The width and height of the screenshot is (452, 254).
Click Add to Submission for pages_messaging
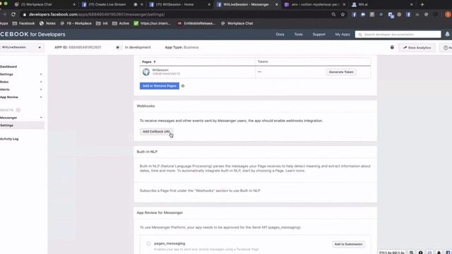click(x=348, y=244)
